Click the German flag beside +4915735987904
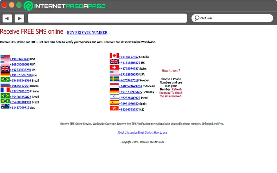This screenshot has height=173, width=277. (5, 74)
